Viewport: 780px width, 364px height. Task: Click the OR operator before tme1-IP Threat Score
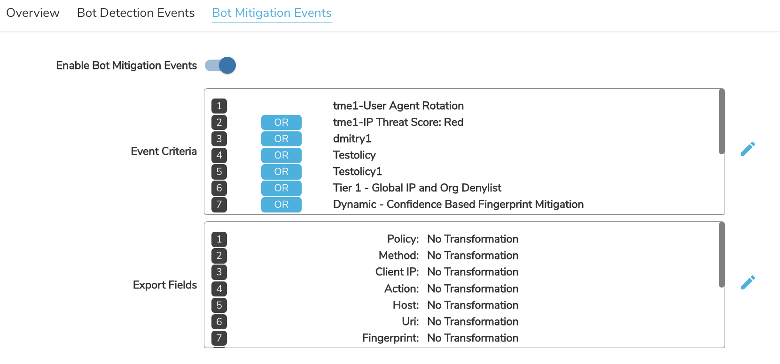[281, 122]
